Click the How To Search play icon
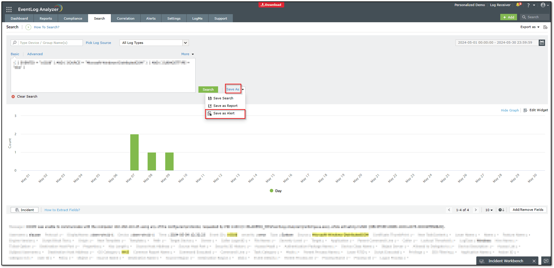The image size is (554, 268). click(x=28, y=27)
